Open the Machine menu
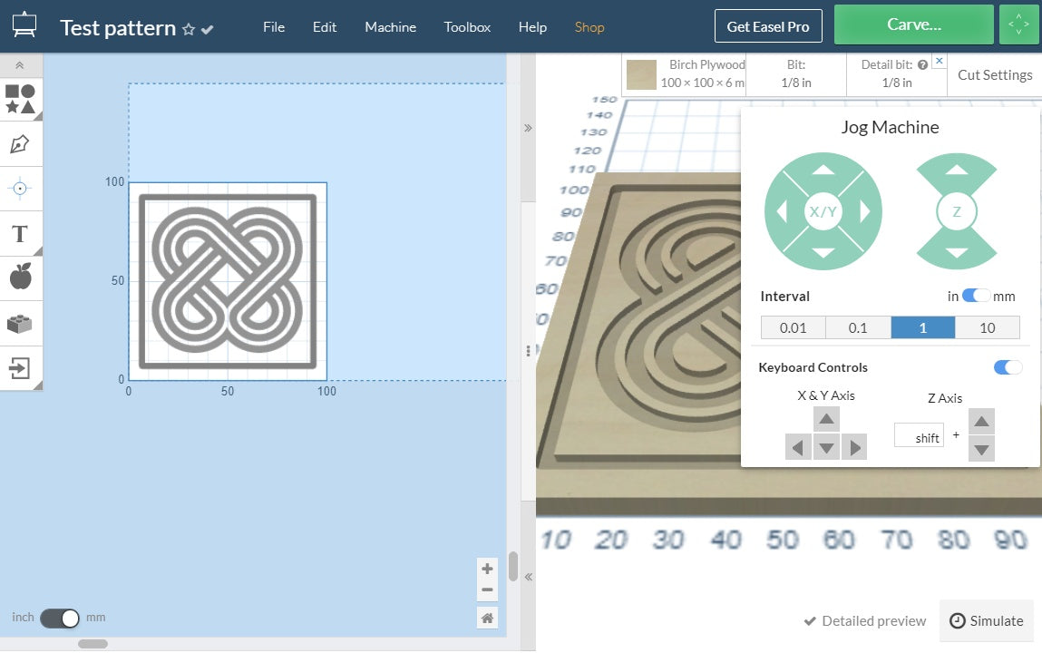 [390, 27]
